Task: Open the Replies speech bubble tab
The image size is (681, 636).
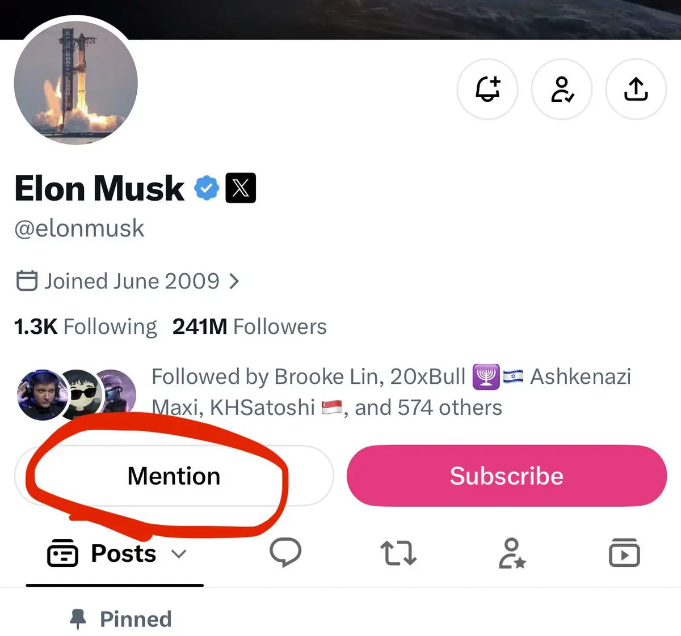Action: 285,553
